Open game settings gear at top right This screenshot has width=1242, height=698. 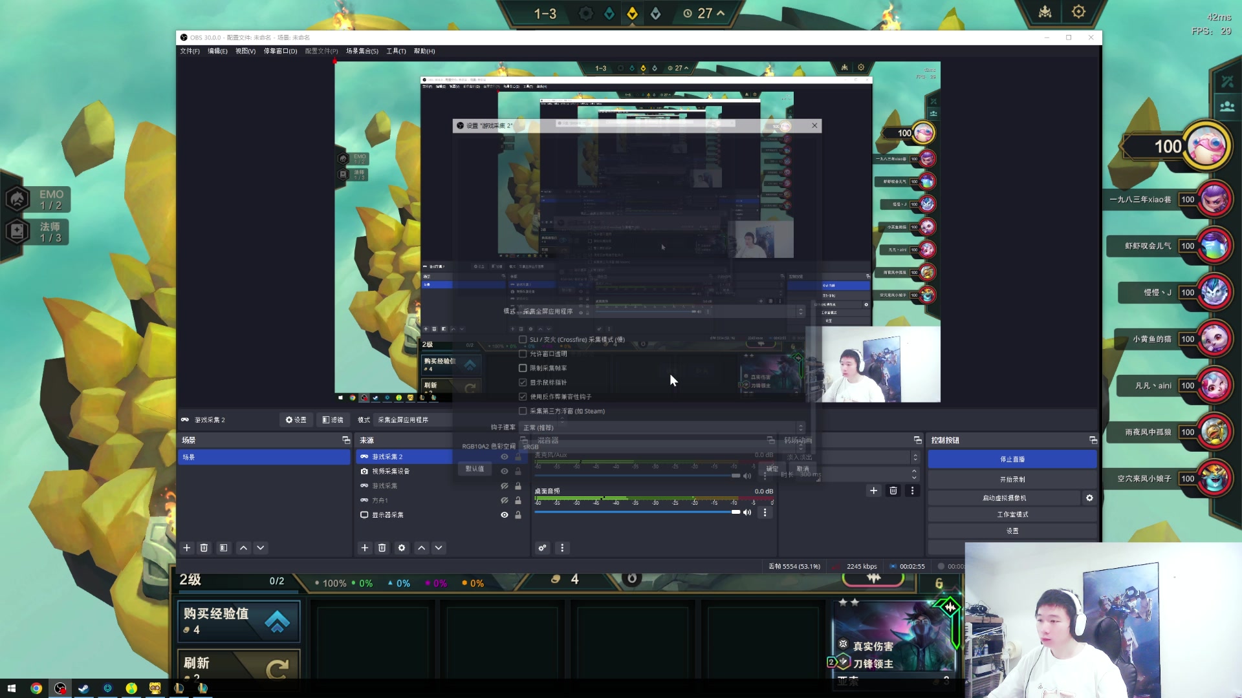pos(1078,12)
